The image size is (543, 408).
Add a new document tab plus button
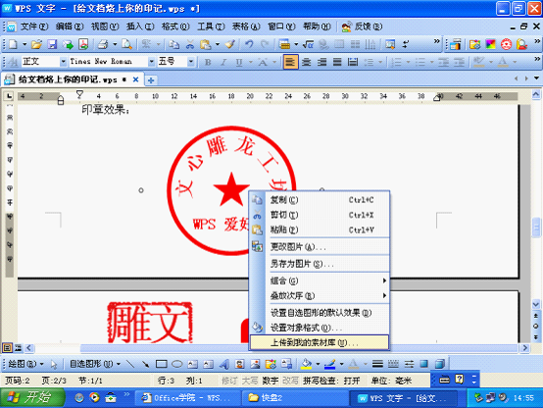click(x=151, y=80)
